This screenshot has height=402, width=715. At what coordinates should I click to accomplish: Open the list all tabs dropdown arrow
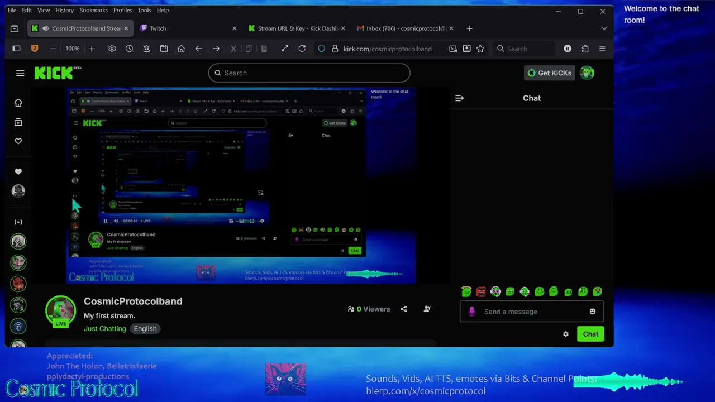(x=604, y=28)
